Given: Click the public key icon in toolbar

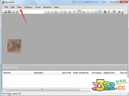Looking at the screenshot, I should pos(109,12).
